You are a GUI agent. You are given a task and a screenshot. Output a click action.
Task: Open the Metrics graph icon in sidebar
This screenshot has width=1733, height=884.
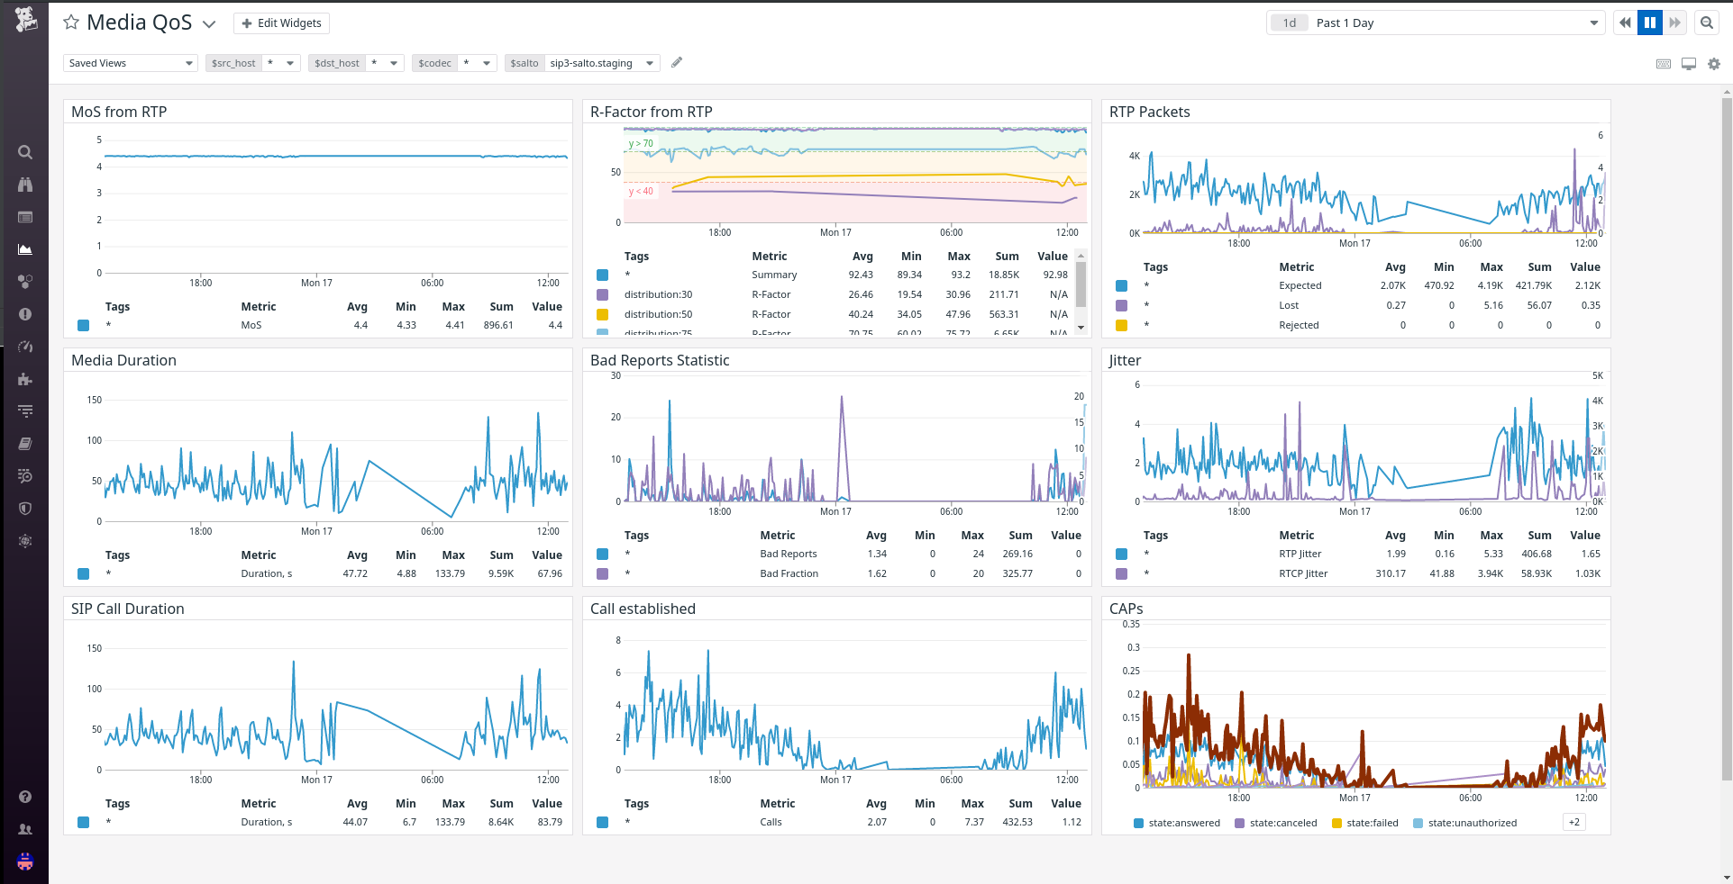pos(25,249)
